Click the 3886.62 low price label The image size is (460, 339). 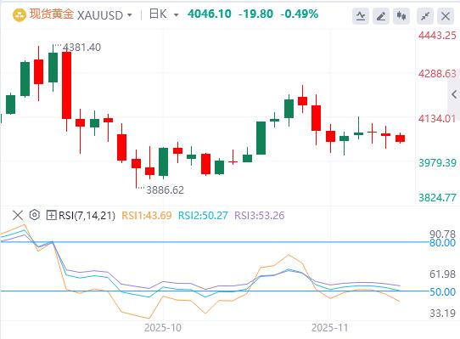pos(165,190)
